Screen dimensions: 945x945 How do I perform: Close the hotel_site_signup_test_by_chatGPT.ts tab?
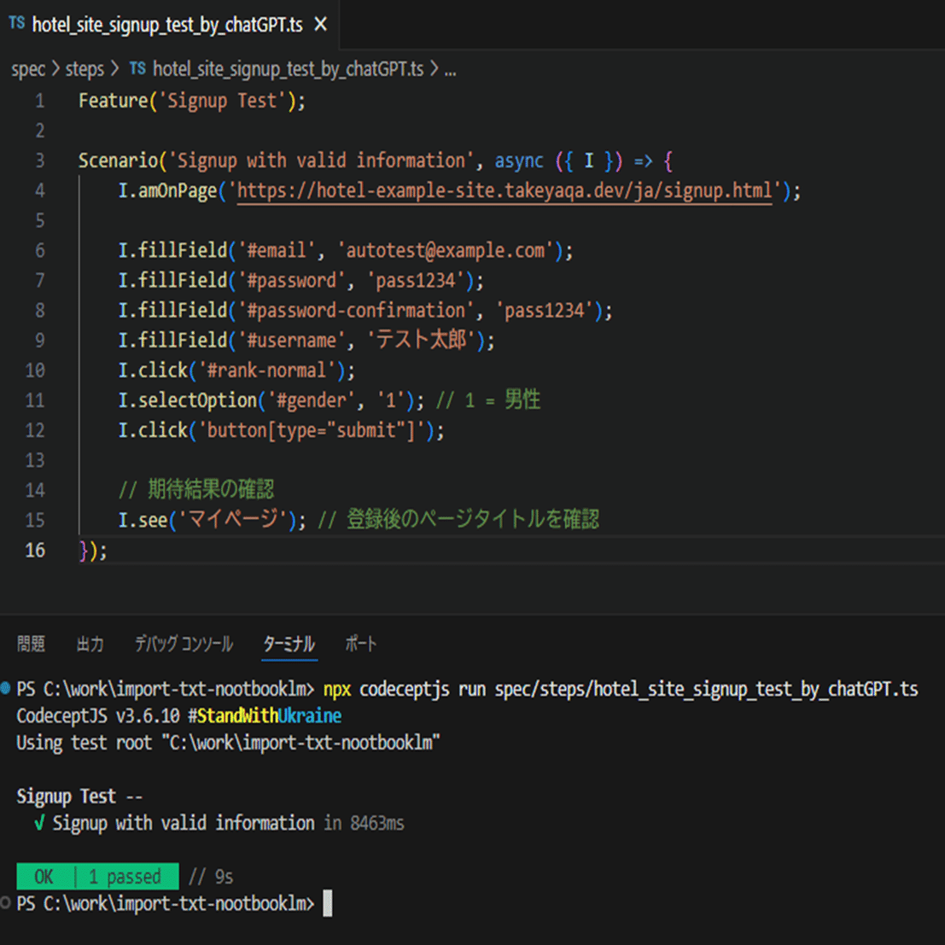click(321, 25)
